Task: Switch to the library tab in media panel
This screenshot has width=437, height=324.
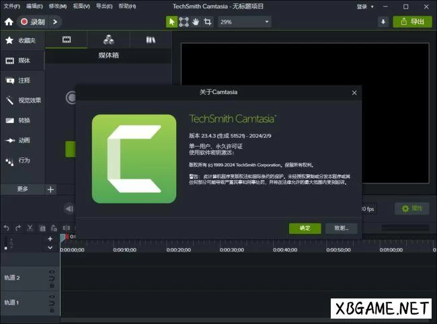Action: pos(150,40)
